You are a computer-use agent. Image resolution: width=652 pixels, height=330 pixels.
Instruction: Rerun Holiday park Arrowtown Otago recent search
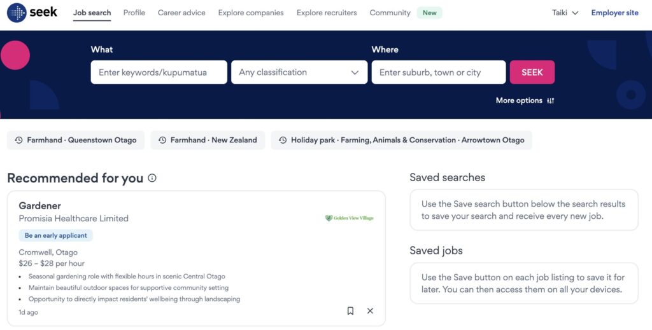[401, 141]
